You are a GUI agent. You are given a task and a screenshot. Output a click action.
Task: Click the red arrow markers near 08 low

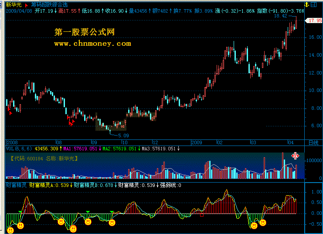71,122
